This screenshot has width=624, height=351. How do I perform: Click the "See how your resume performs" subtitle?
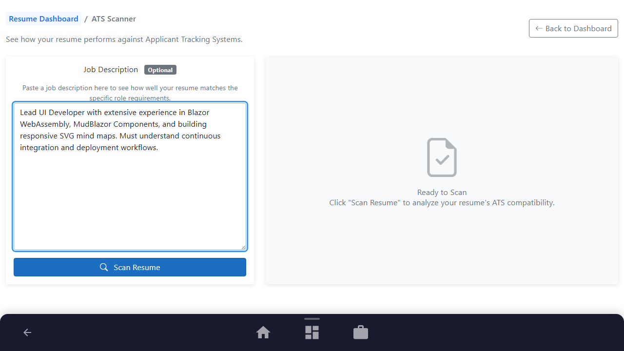point(124,39)
